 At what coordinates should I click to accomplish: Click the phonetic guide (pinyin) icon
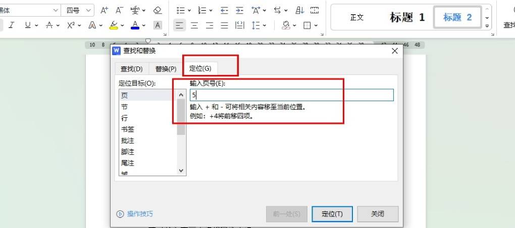pos(135,11)
